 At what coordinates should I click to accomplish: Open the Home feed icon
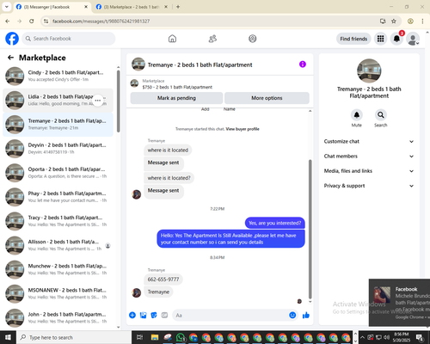pos(172,39)
